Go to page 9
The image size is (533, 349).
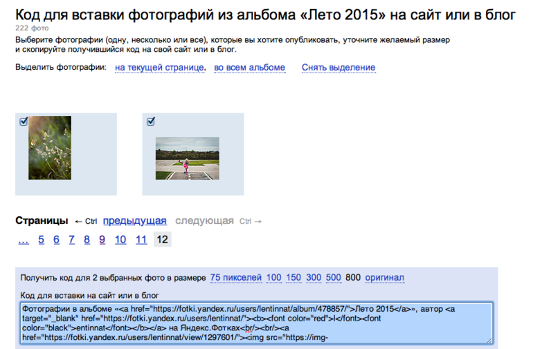coord(102,240)
